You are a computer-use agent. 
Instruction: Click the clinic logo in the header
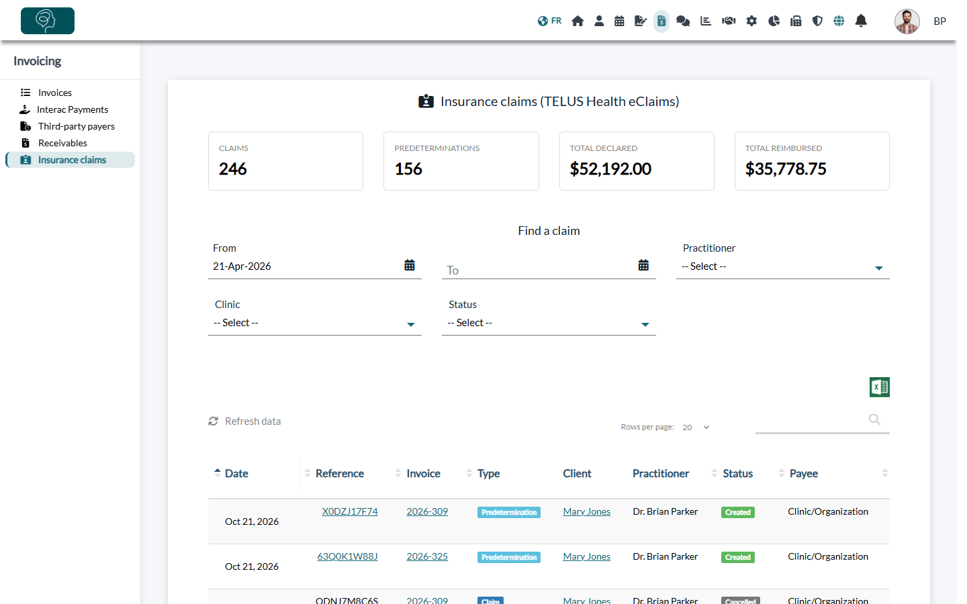pyautogui.click(x=48, y=21)
